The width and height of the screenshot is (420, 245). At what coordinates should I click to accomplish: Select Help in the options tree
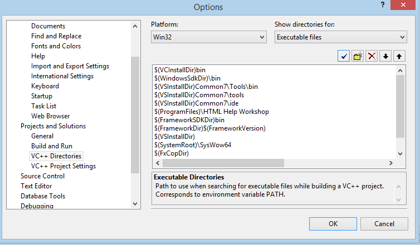coord(38,56)
